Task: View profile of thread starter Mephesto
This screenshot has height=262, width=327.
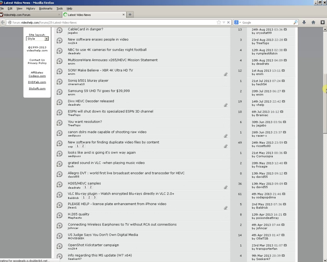Action: [x=75, y=218]
